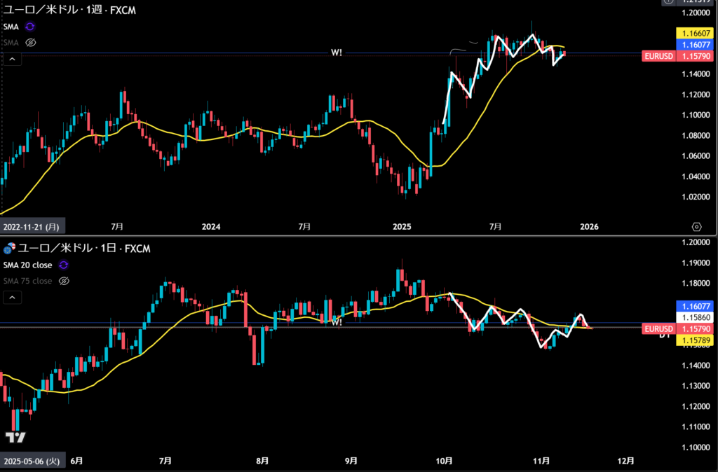Image resolution: width=718 pixels, height=472 pixels.
Task: Select the first SMA label on weekly chart
Action: pos(12,26)
